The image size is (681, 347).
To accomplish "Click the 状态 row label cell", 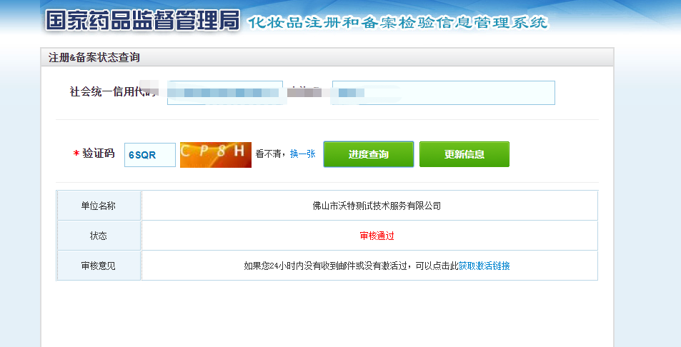I will [99, 236].
